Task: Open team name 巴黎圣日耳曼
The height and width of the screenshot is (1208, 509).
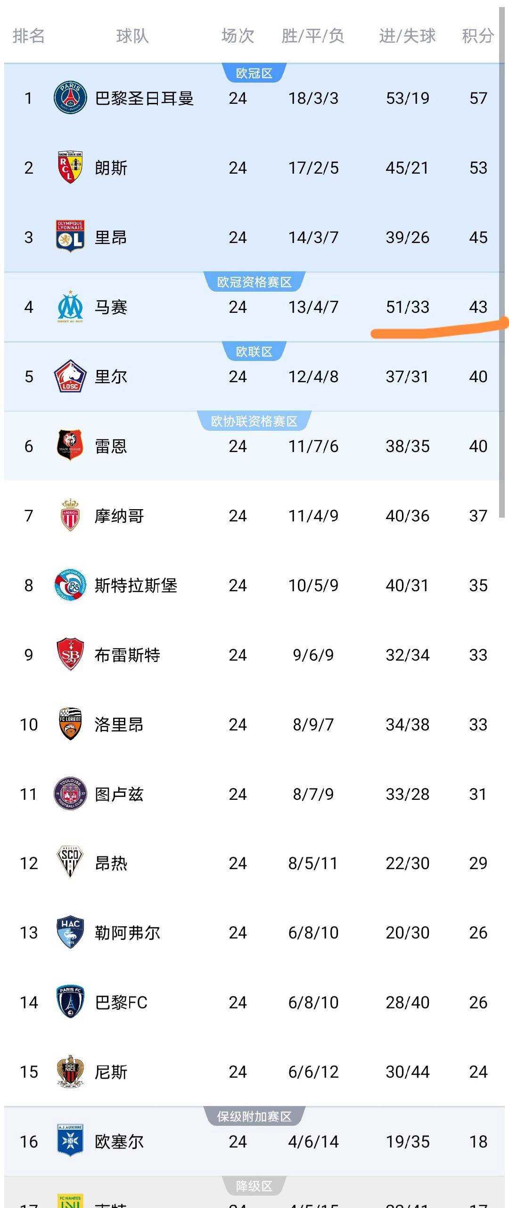Action: click(144, 98)
